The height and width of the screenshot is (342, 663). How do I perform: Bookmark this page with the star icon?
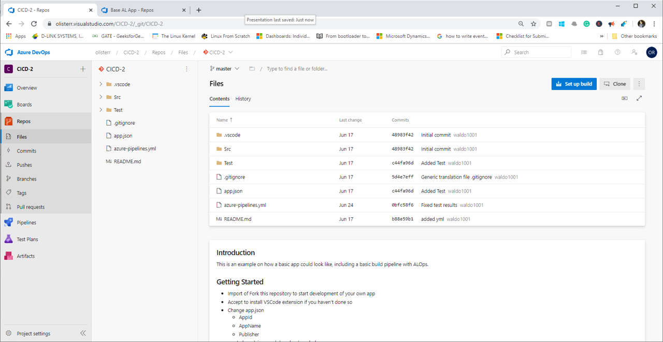534,24
